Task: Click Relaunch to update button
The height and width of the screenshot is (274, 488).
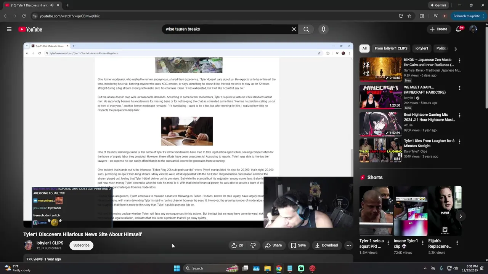Action: pyautogui.click(x=467, y=16)
